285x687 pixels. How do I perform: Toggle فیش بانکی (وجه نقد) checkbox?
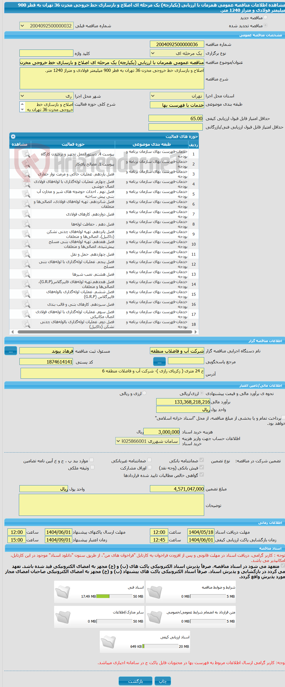click(202, 467)
